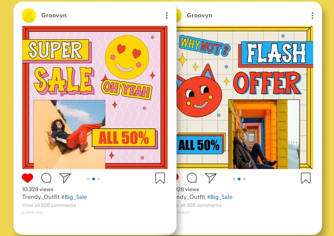Click the comment bubble icon on right post

(x=192, y=178)
